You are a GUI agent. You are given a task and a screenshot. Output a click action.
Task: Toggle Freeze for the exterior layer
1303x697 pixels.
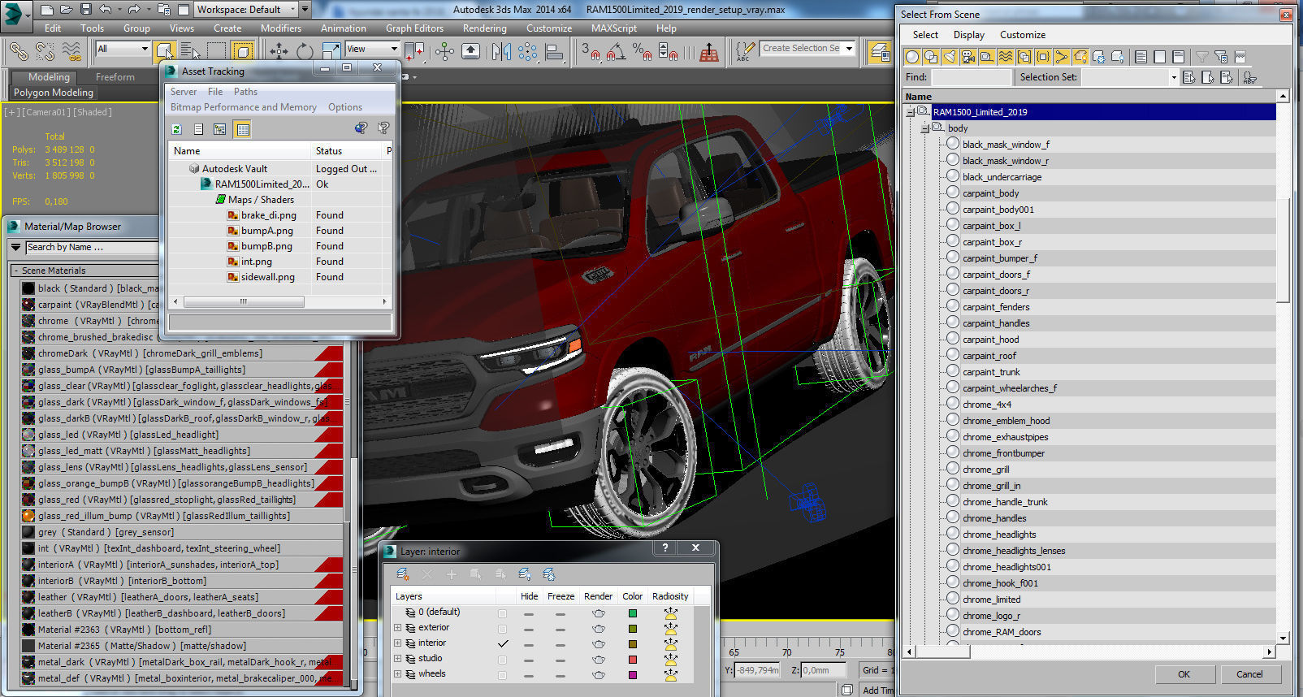click(561, 628)
